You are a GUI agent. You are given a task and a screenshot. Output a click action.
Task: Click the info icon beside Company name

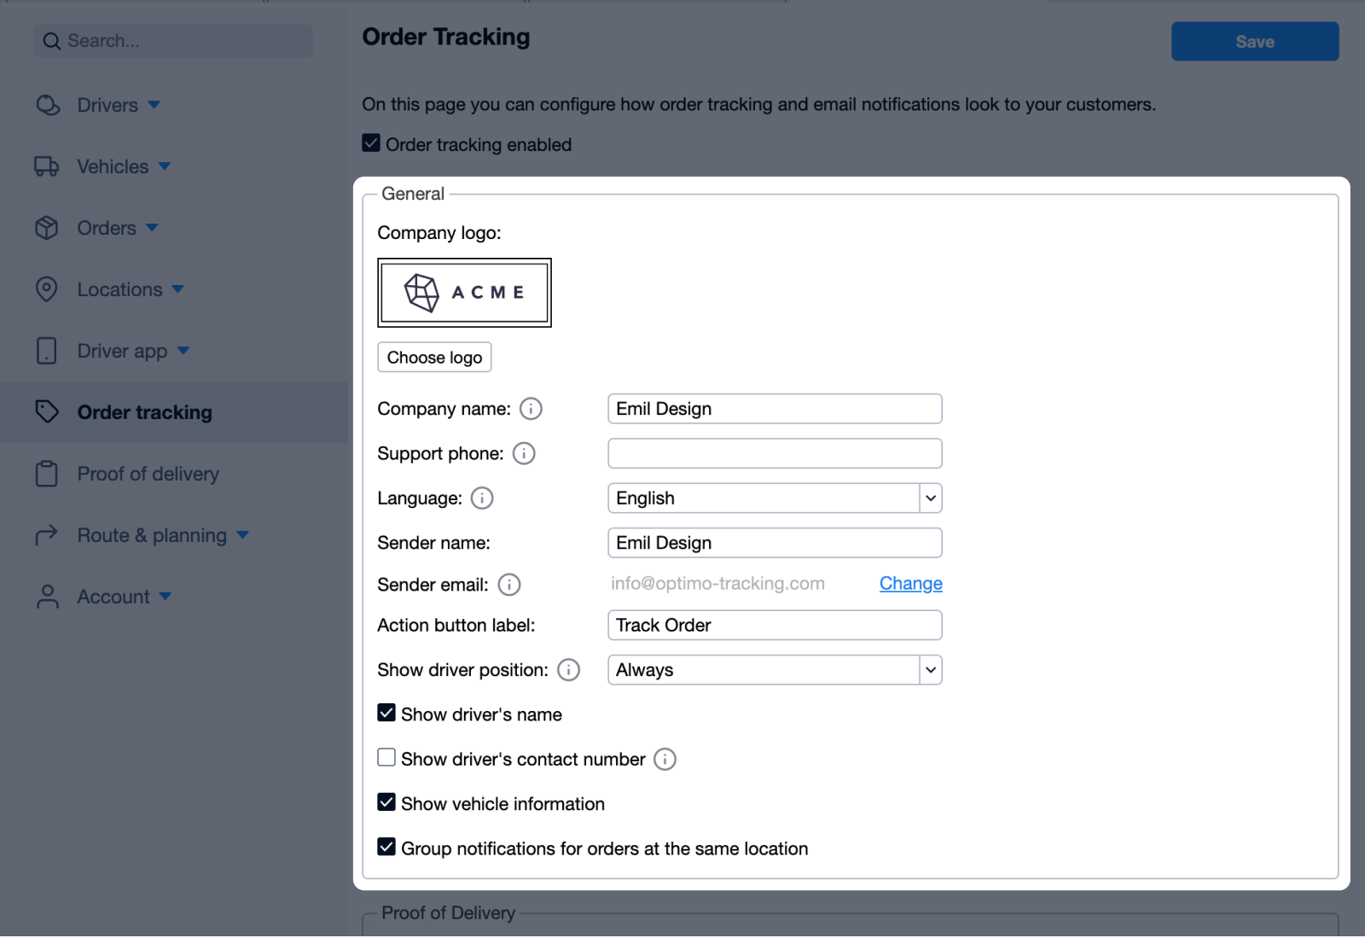531,409
